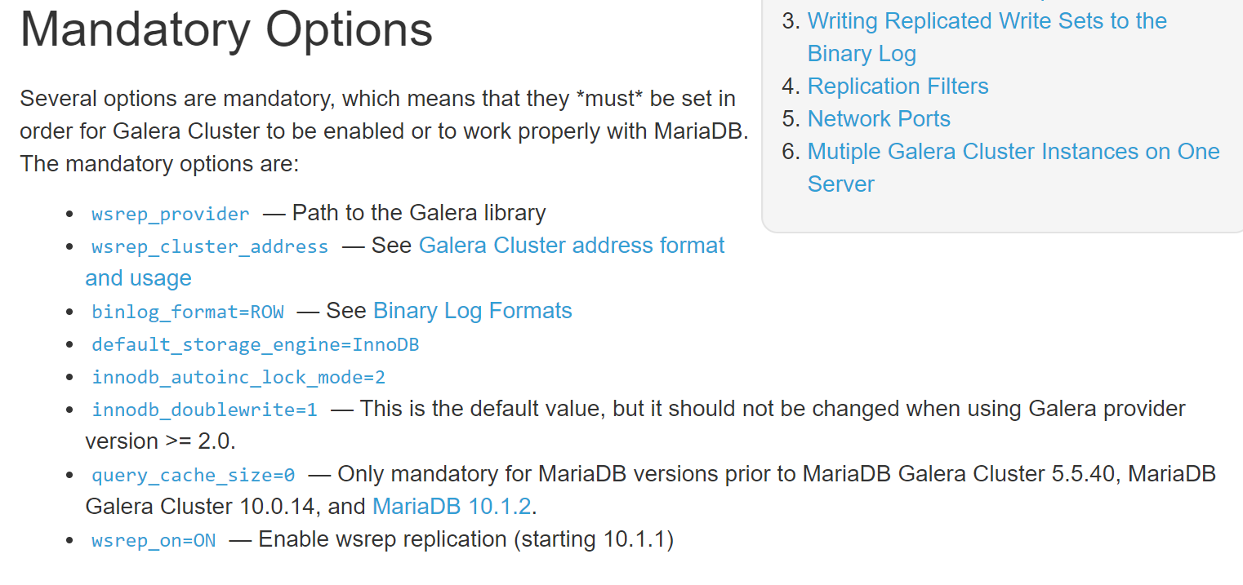Open the Binary Log Formats page

point(472,311)
